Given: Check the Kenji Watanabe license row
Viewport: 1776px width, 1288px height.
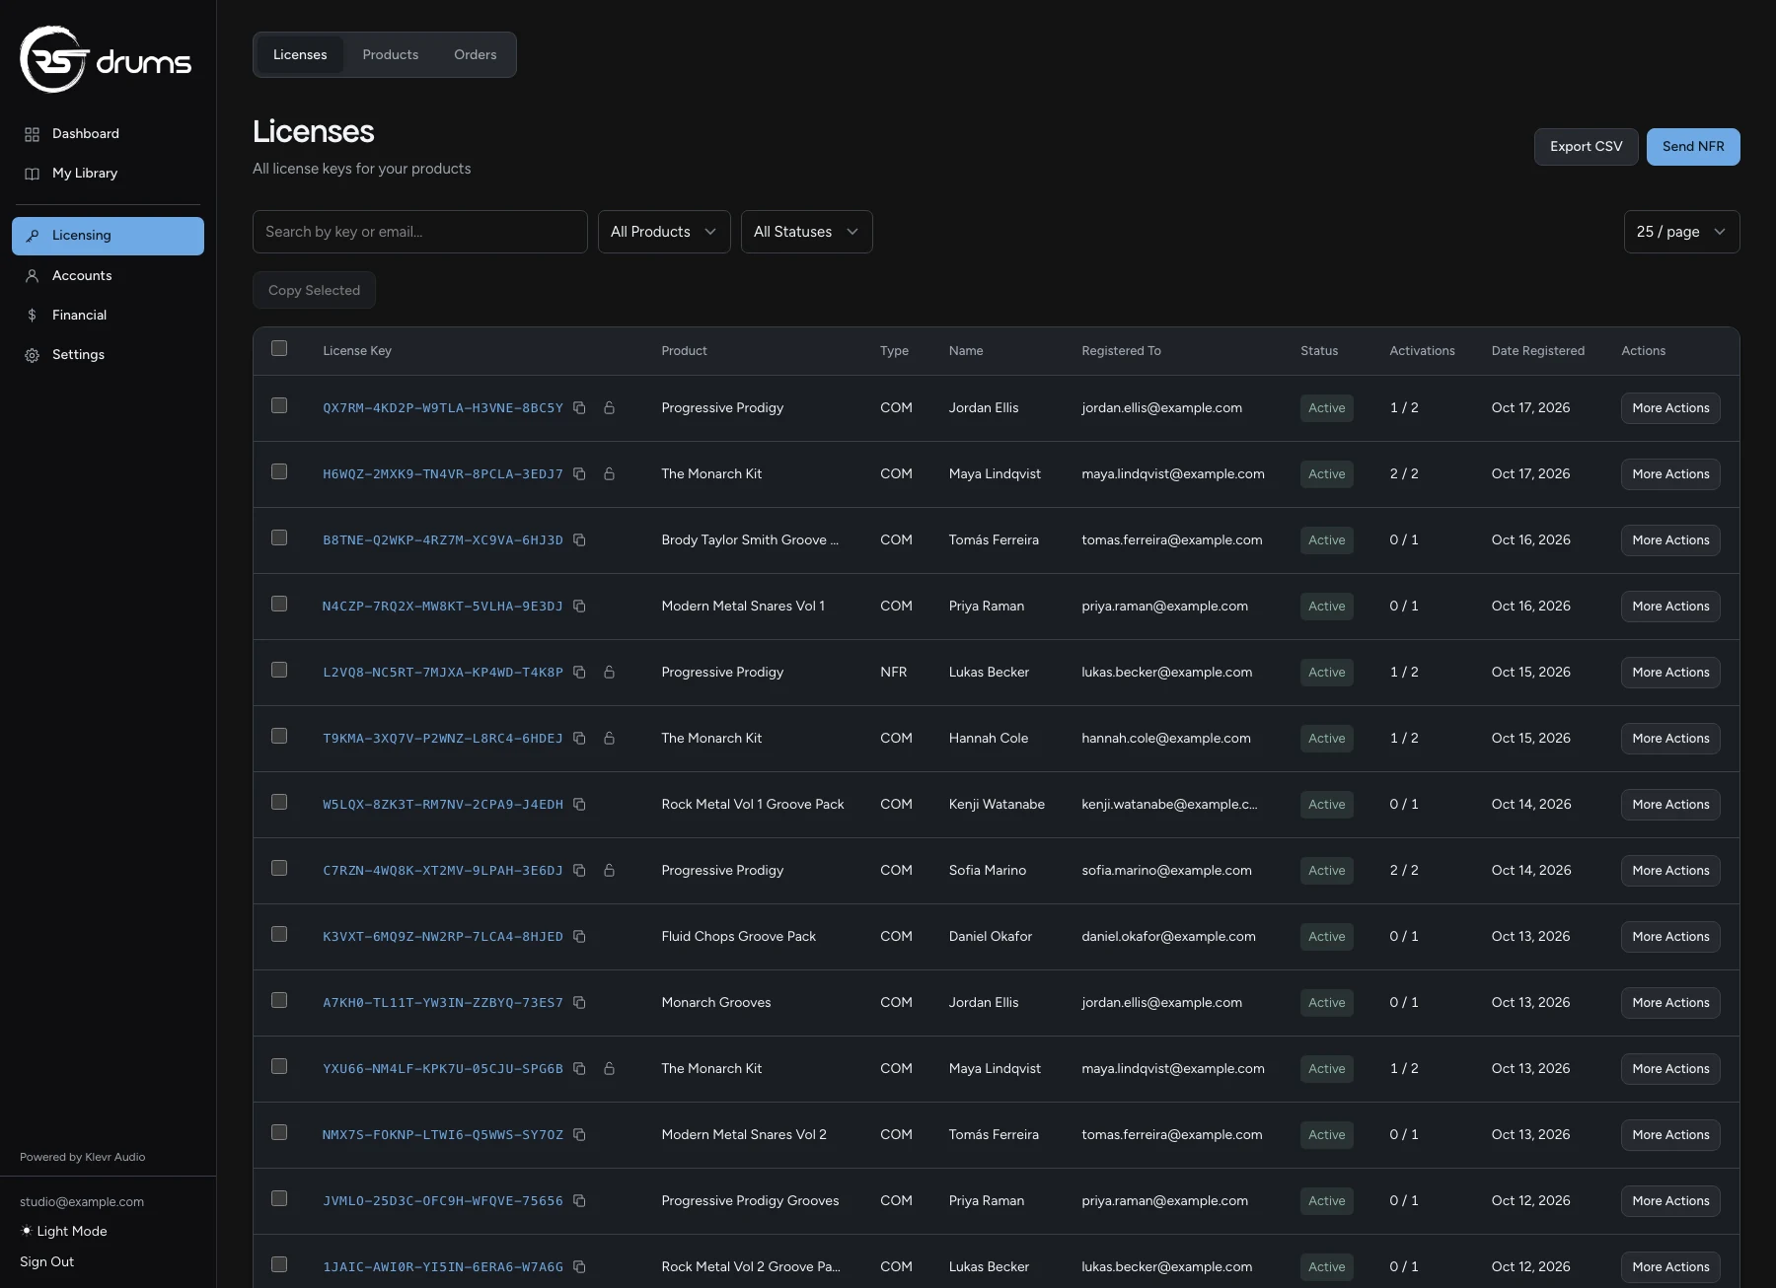Looking at the screenshot, I should pos(279,802).
